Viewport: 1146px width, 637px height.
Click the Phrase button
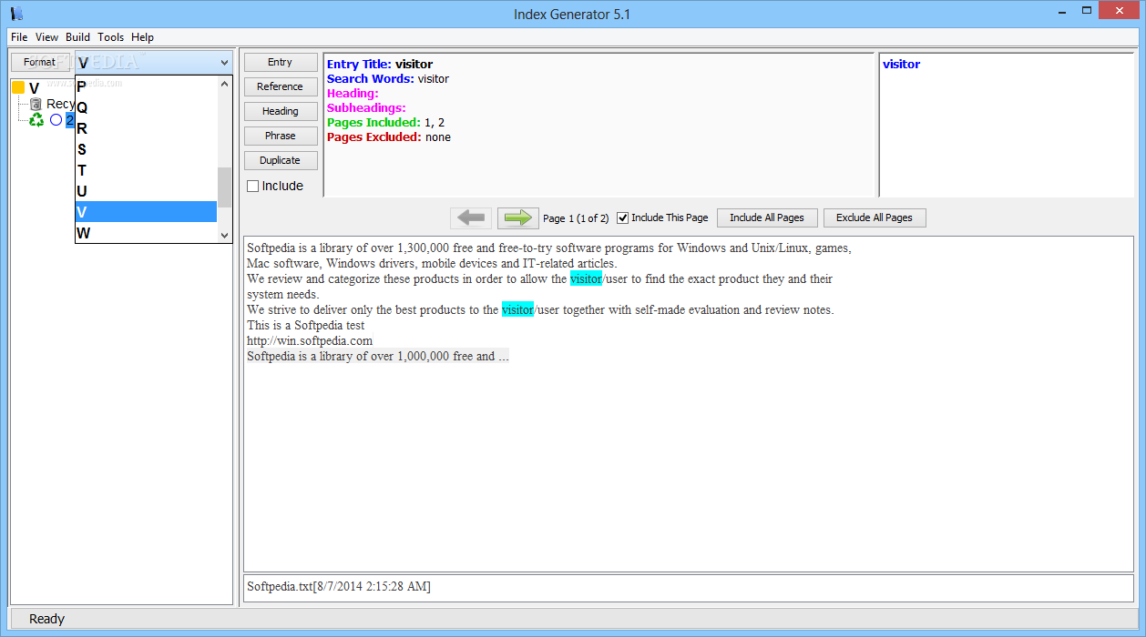pos(281,136)
